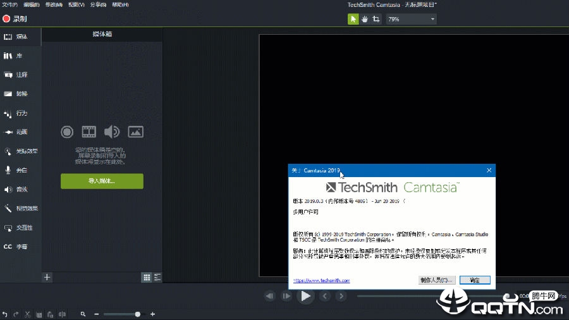569x320 pixels.
Task: Click the Copy icon in timeline toolbar
Action: click(x=39, y=314)
